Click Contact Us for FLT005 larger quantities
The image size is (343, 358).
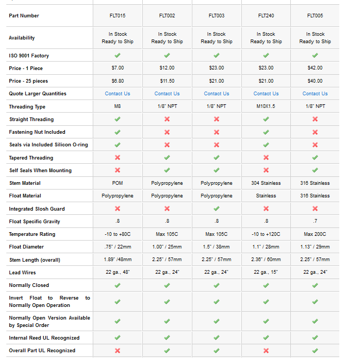coord(315,94)
